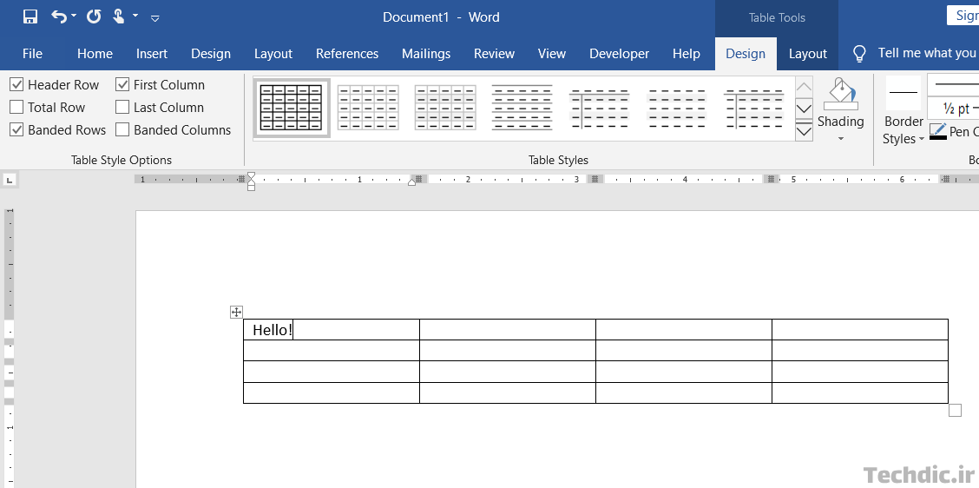Uncheck the Header Row checkbox

[x=16, y=85]
